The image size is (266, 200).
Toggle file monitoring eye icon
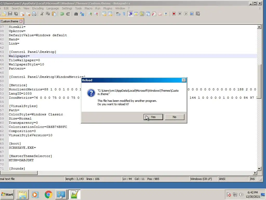click(166, 14)
